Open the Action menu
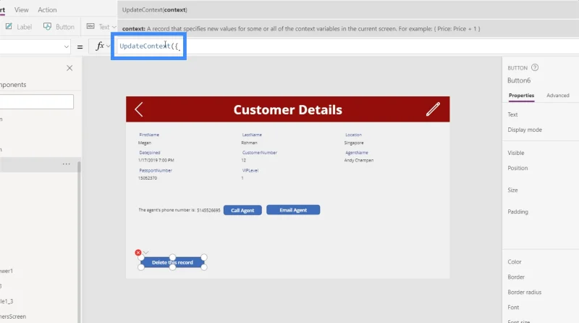 click(47, 10)
